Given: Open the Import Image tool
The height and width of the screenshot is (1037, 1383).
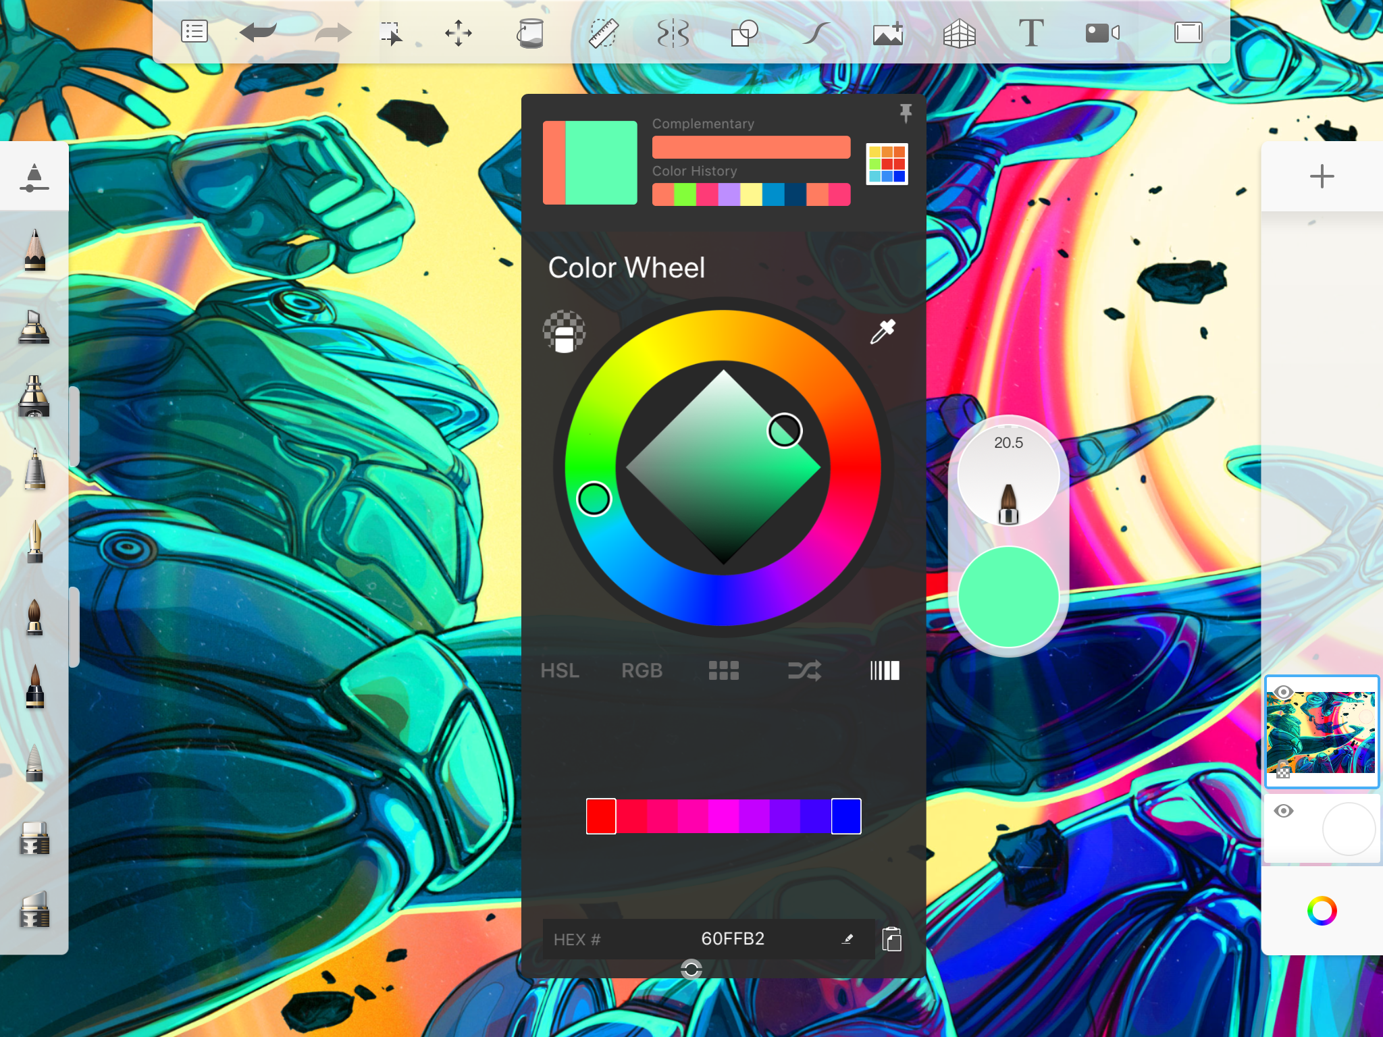Looking at the screenshot, I should [888, 32].
